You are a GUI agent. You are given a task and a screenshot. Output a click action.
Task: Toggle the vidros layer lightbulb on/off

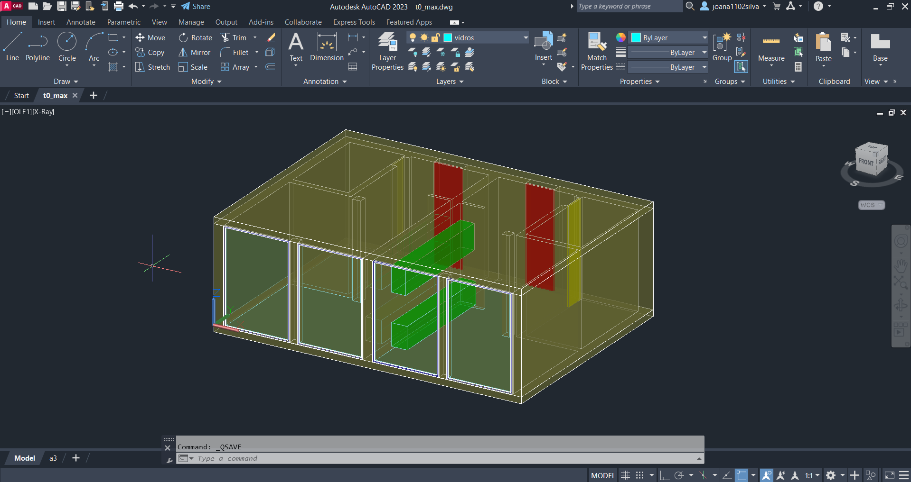tap(413, 37)
